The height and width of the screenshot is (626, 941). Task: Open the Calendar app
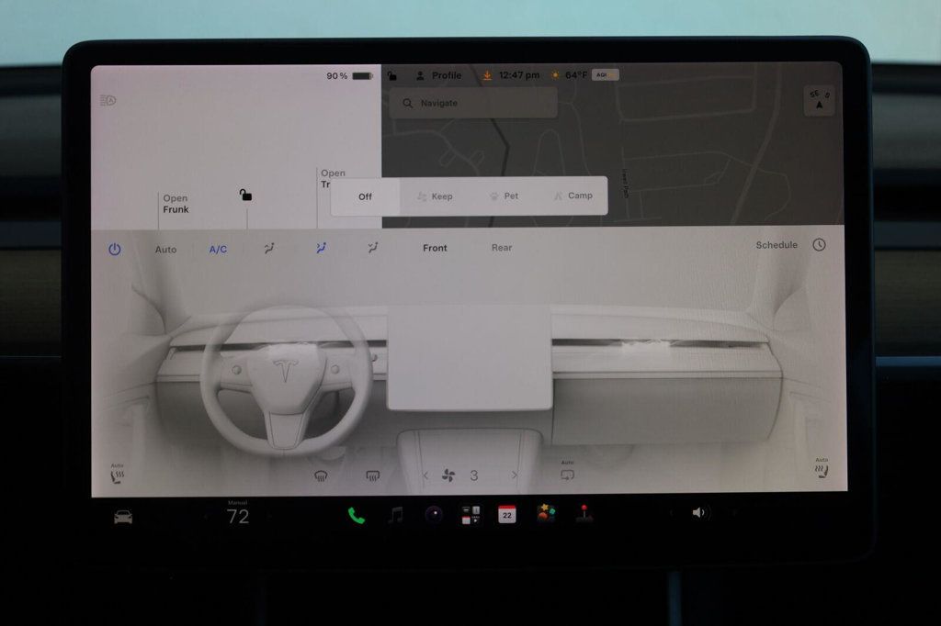[x=507, y=514]
